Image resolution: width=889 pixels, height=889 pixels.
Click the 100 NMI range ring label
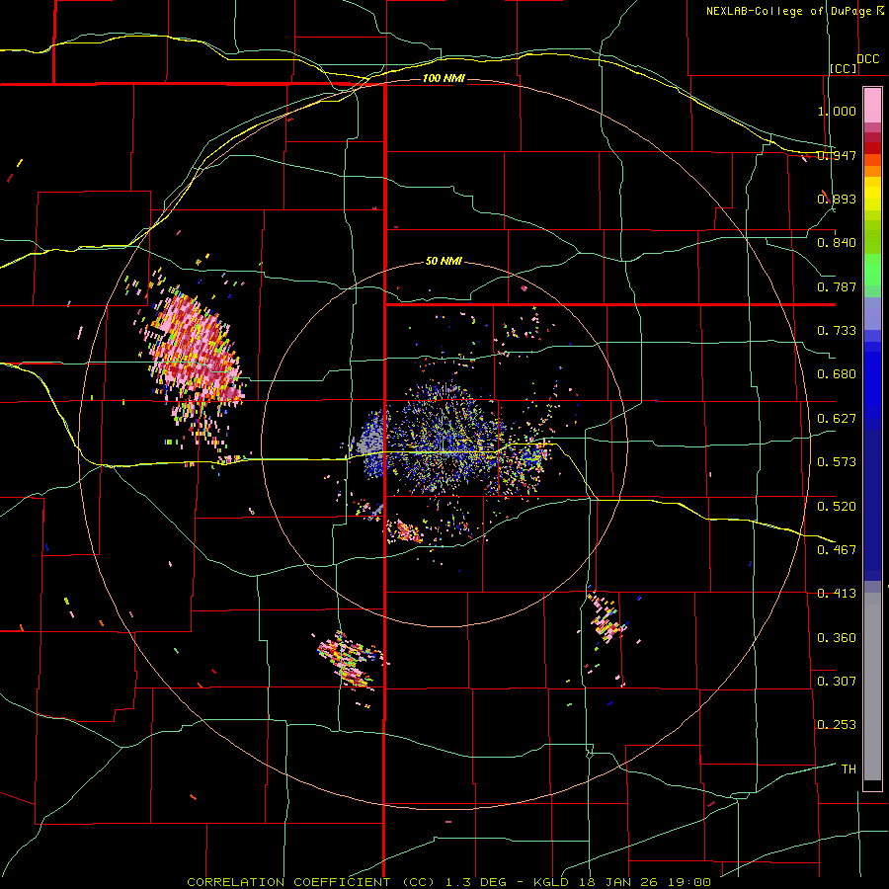point(444,78)
